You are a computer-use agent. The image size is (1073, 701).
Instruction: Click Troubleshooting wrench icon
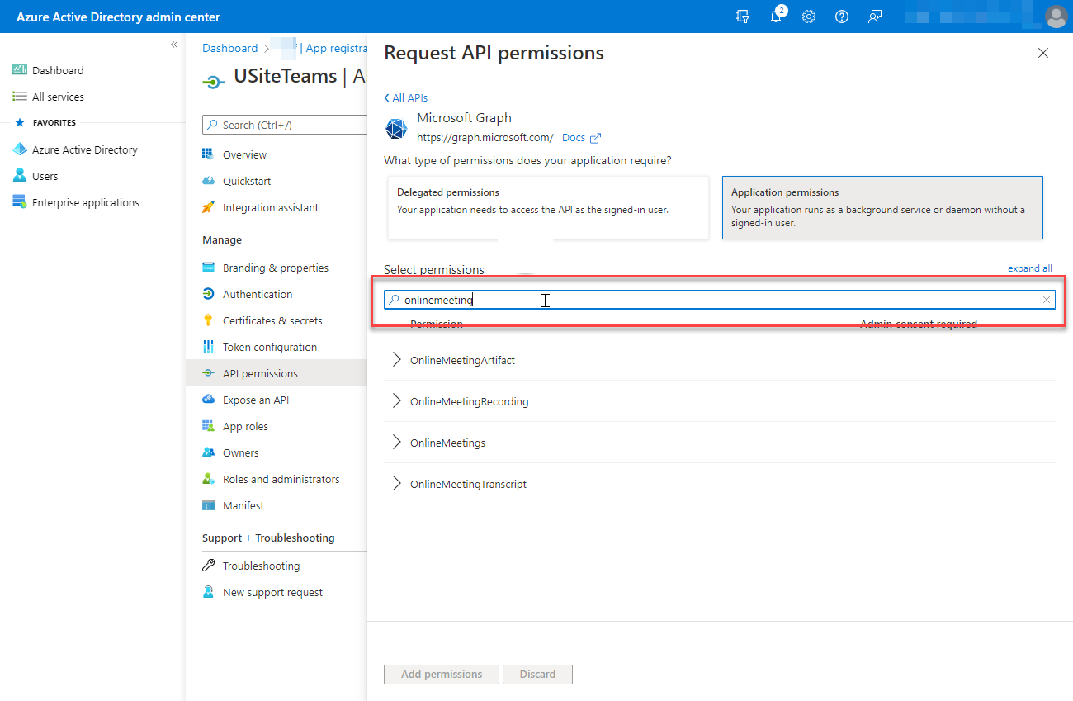click(208, 566)
